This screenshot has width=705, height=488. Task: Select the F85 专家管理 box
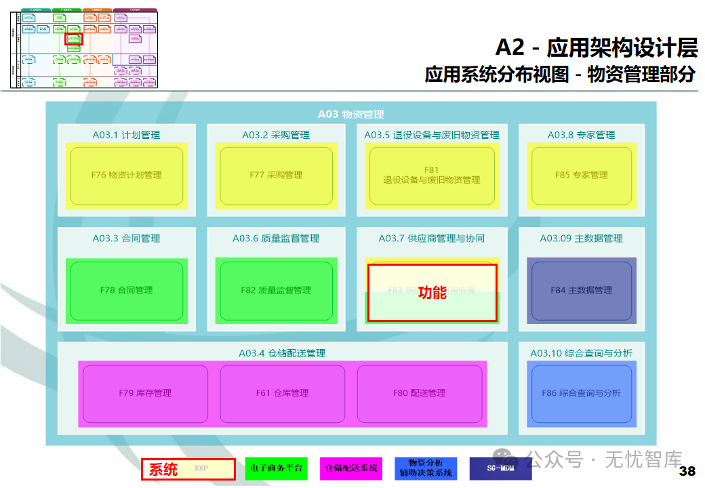tap(582, 176)
